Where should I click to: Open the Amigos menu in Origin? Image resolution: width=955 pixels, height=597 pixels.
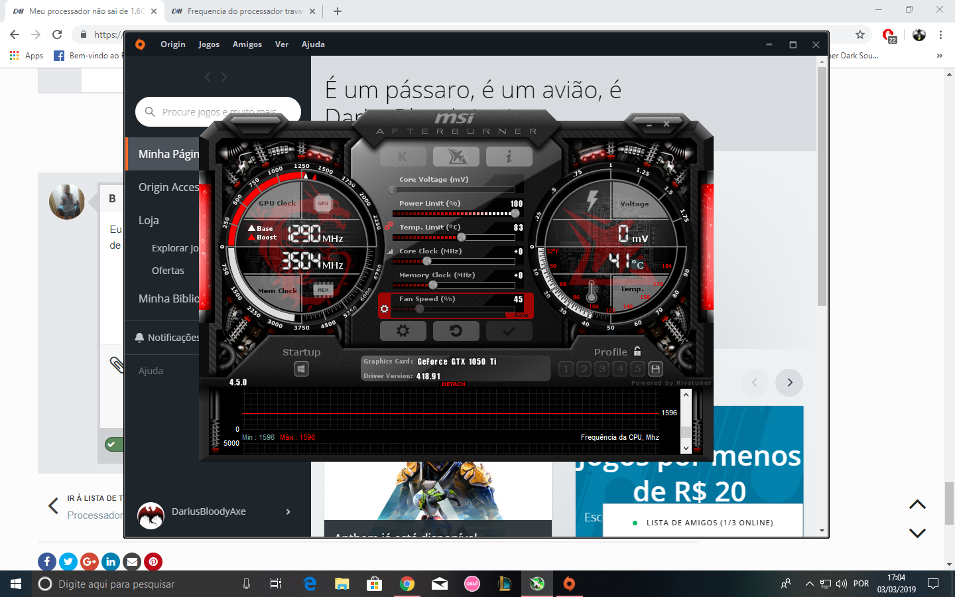pos(247,44)
